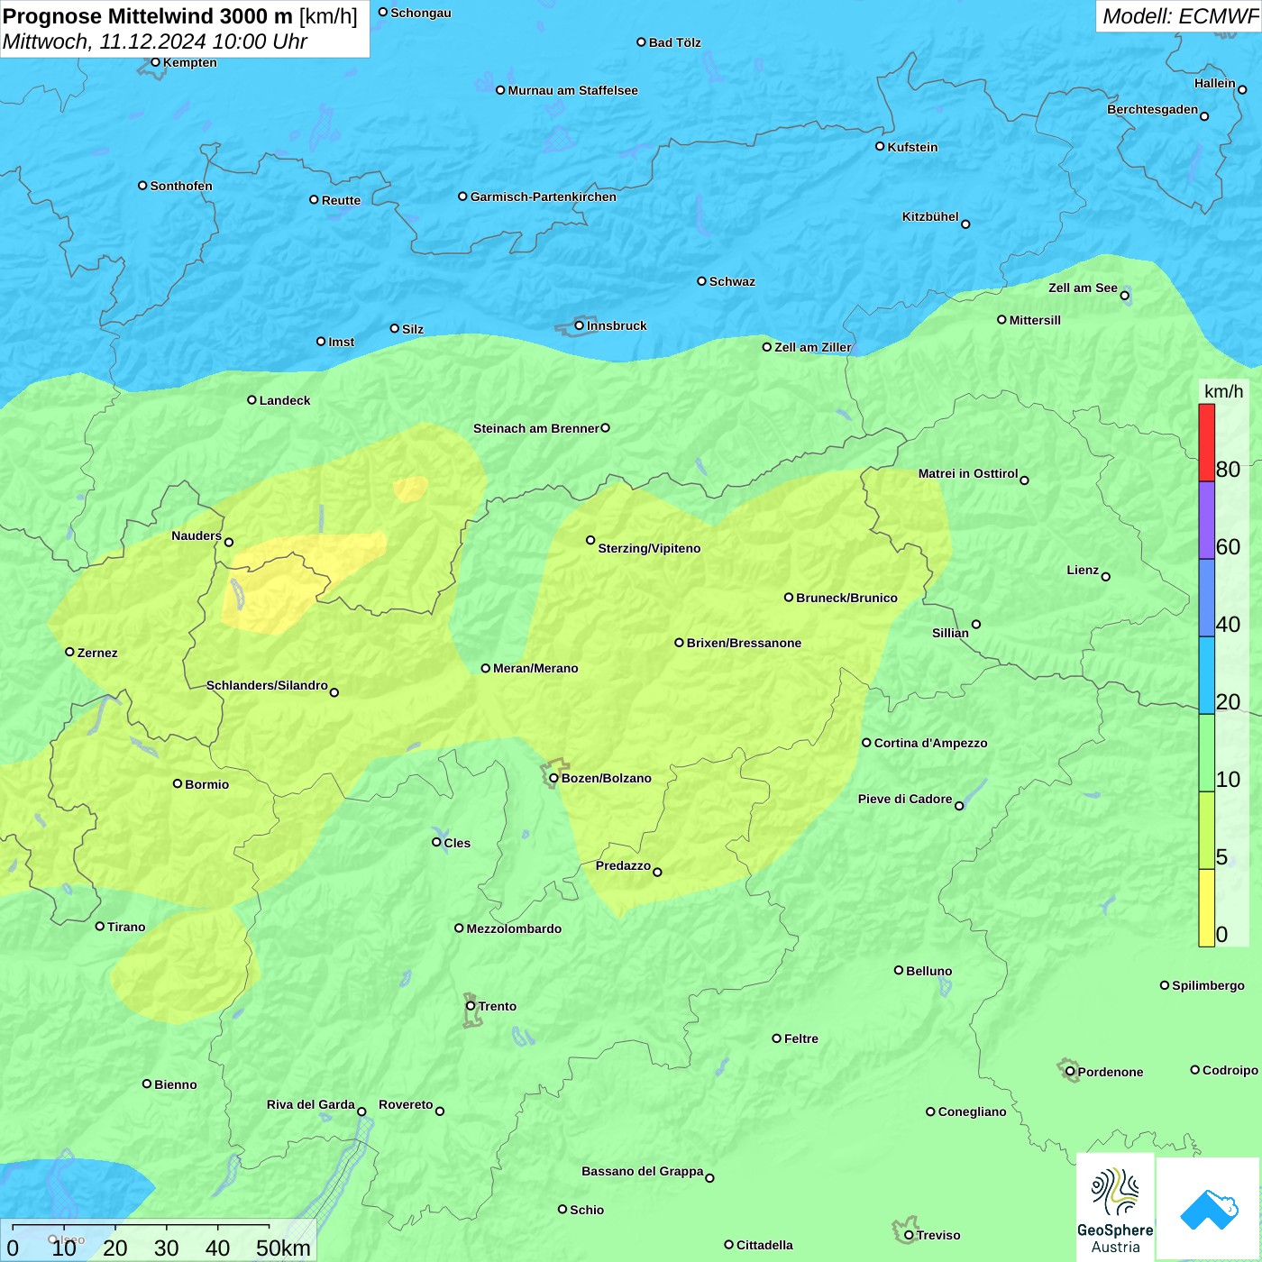The image size is (1262, 1262).
Task: Click the "Pordenone" label
Action: [1111, 1072]
